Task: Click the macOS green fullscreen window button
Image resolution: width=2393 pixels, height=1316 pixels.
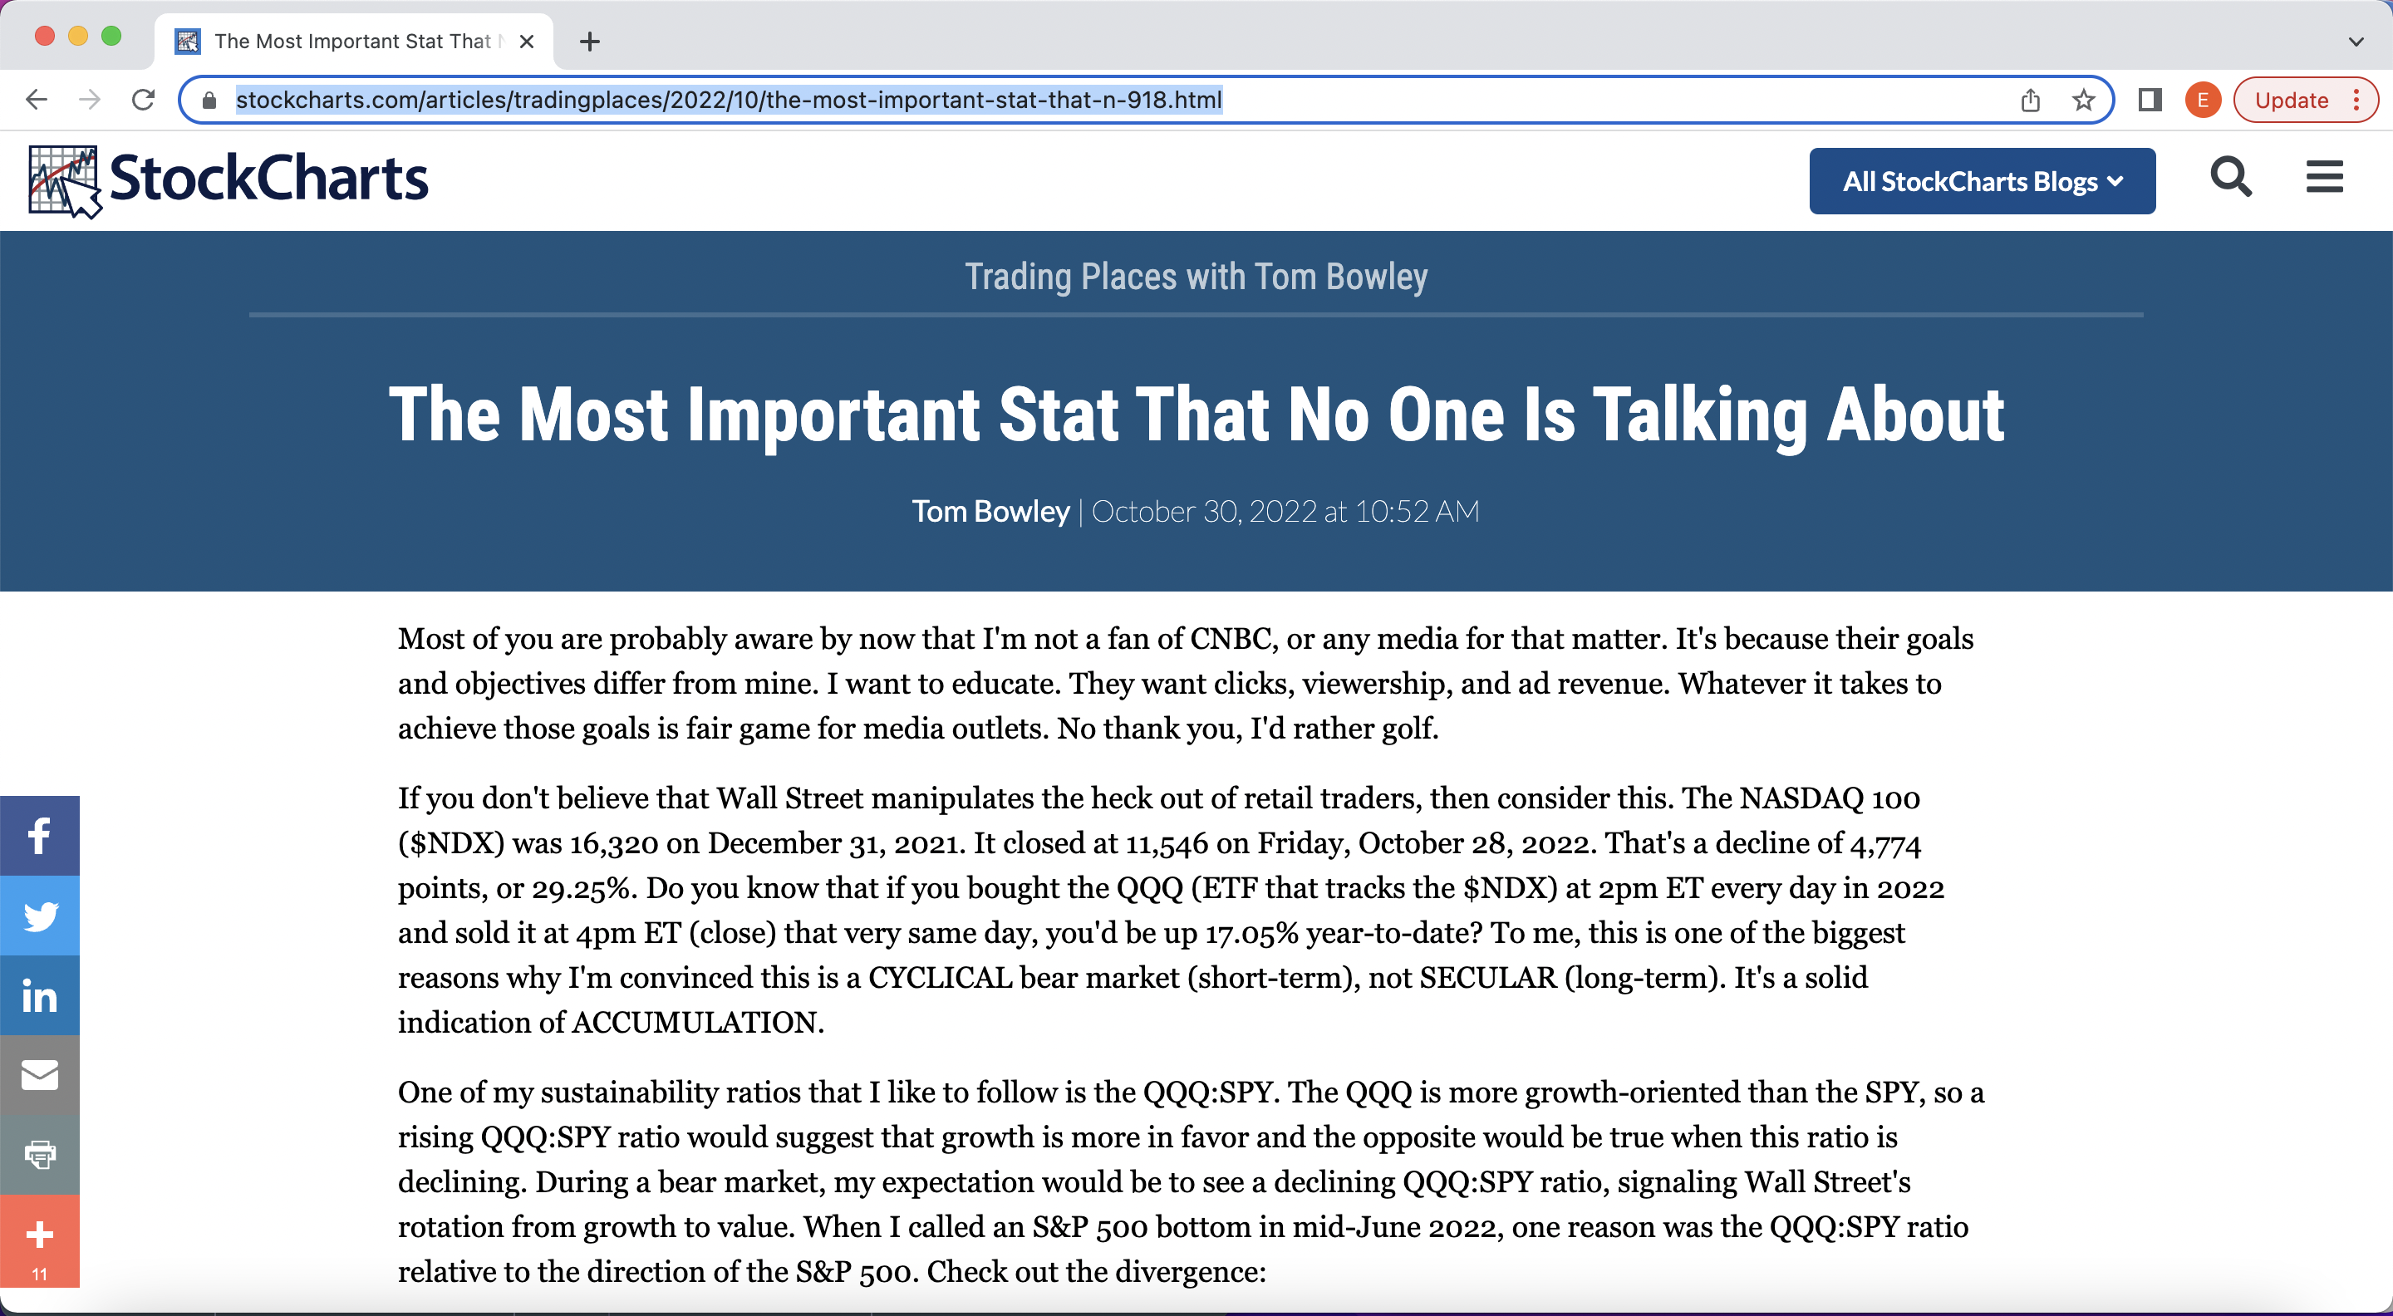Action: tap(111, 37)
